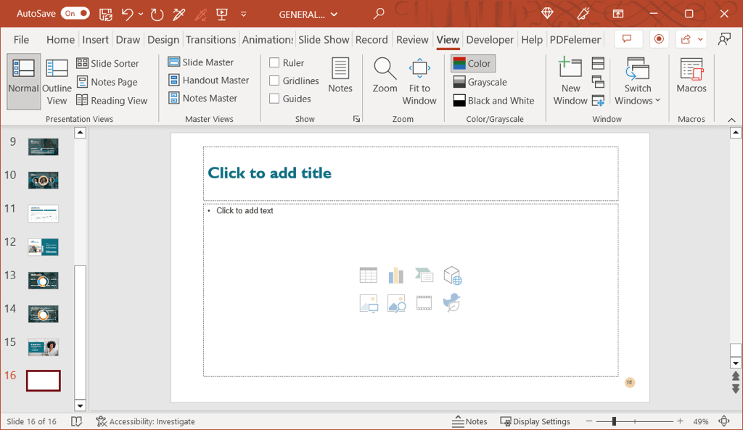This screenshot has height=430, width=743.
Task: Toggle the Gridlines checkbox
Action: click(x=274, y=80)
